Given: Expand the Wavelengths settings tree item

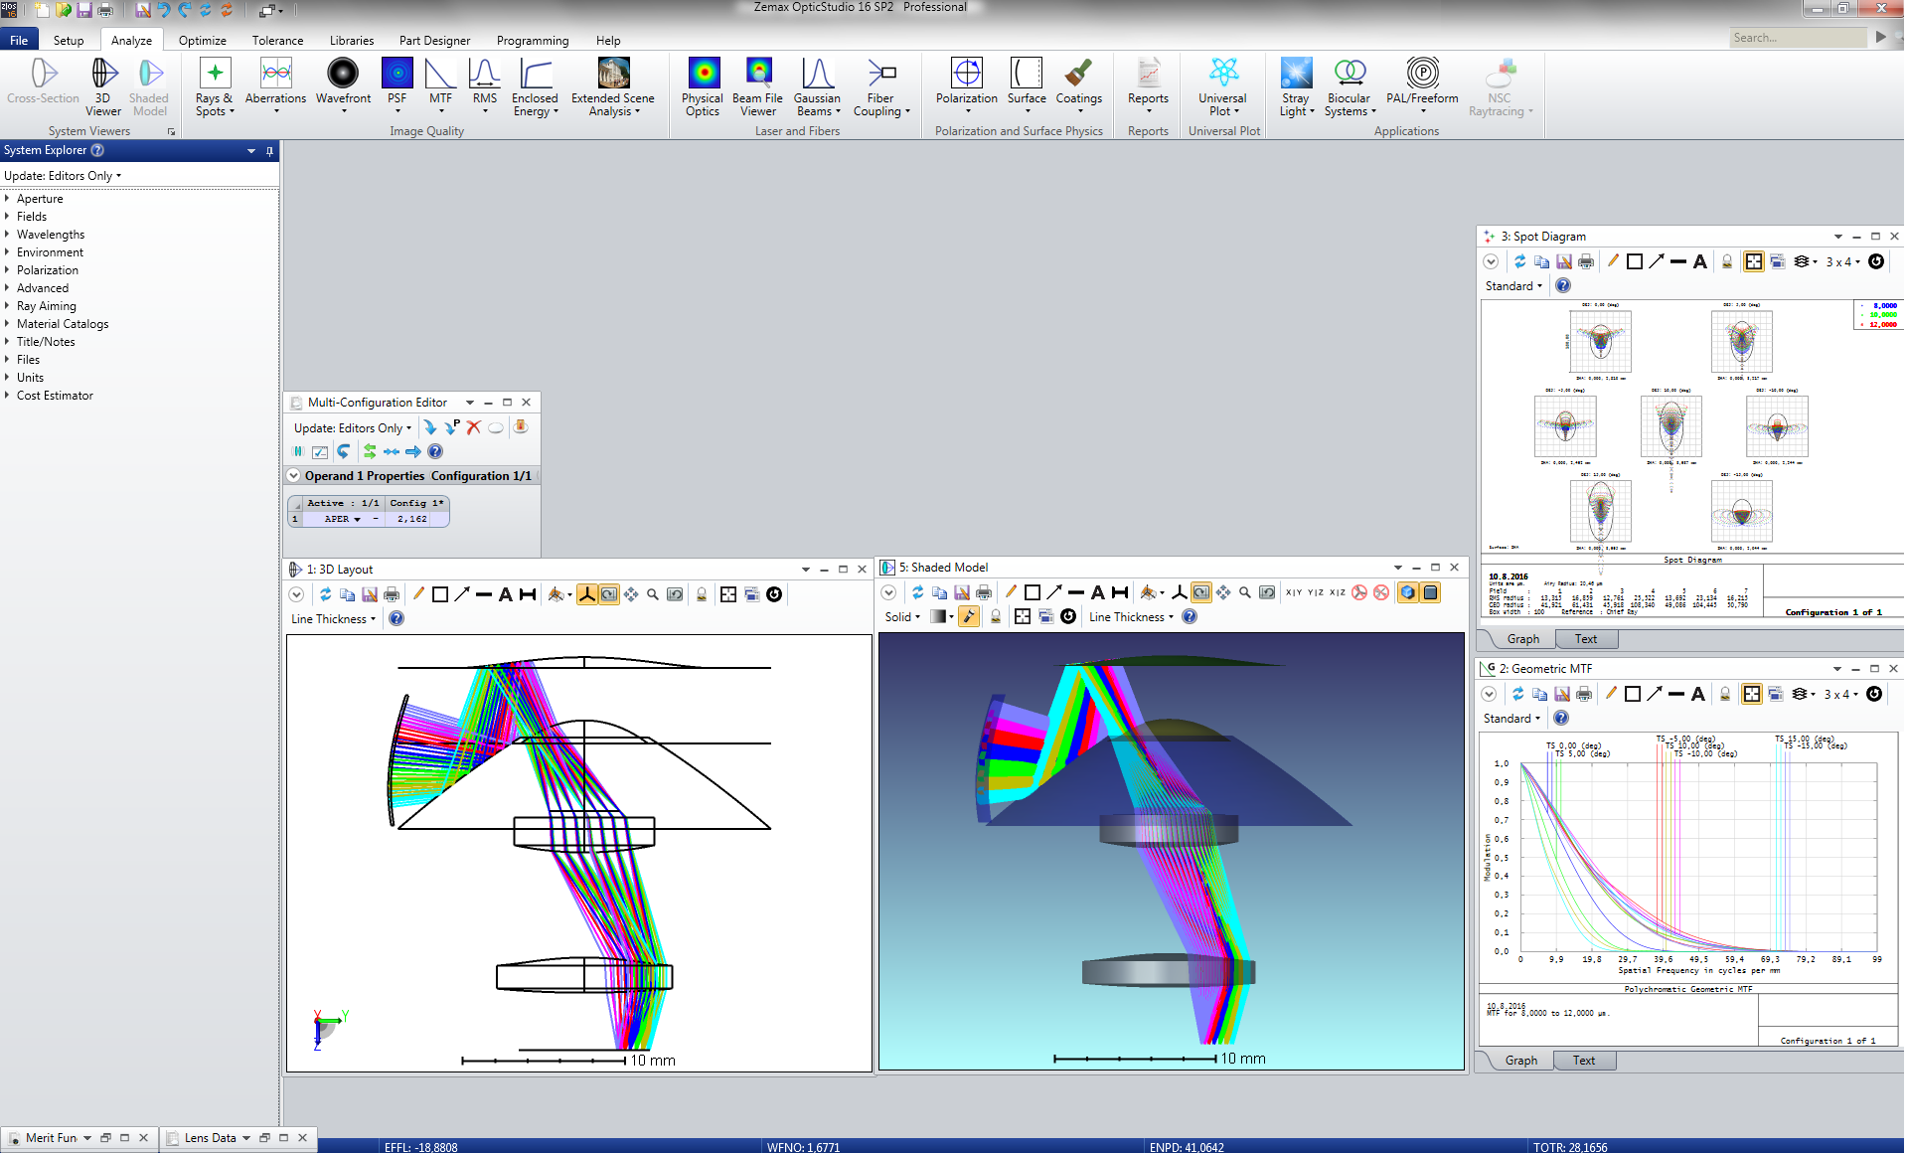Looking at the screenshot, I should click(x=11, y=233).
